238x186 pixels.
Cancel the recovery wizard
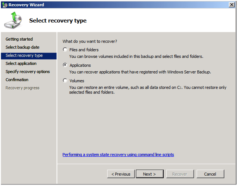point(210,174)
